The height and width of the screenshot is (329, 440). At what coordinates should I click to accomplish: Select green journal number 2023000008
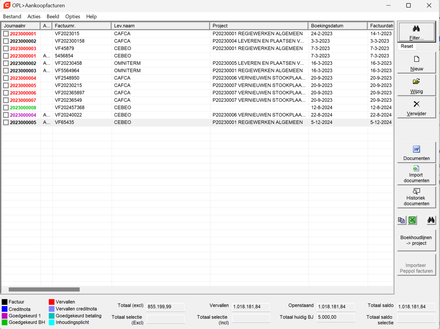(x=23, y=108)
